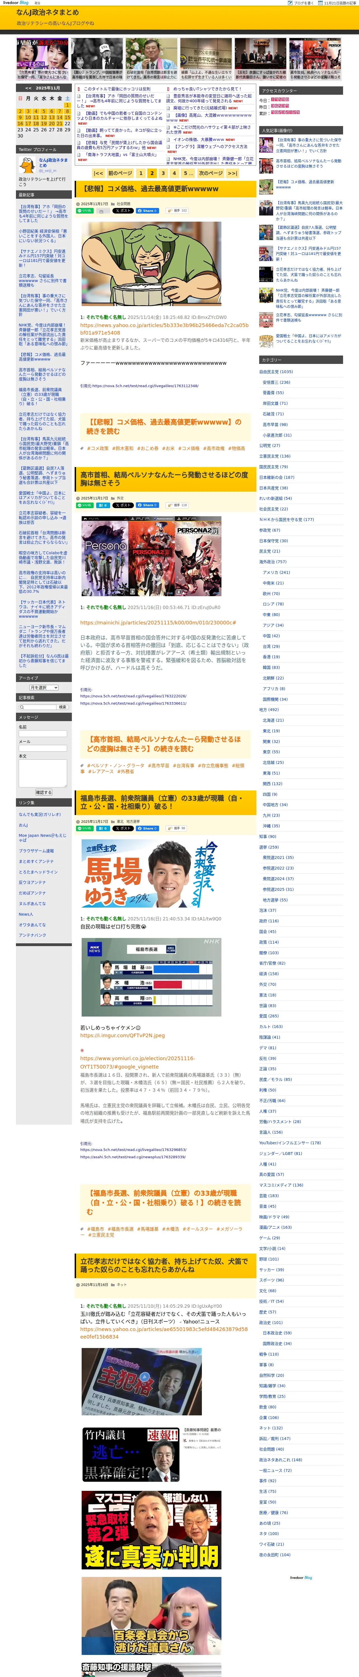
Task: Click the 名前 name input field
Action: (43, 734)
